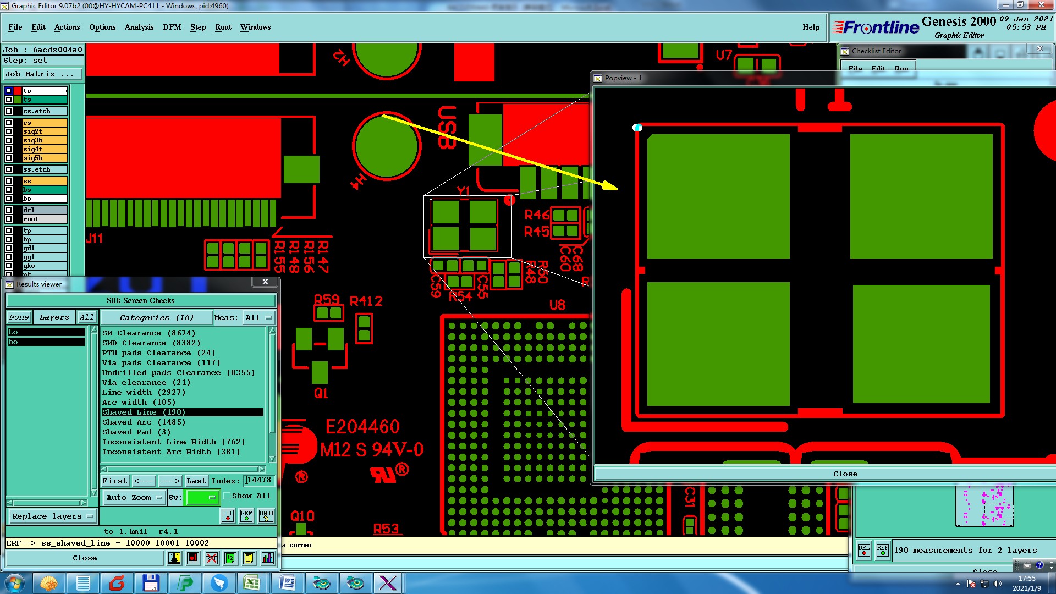Open the DFM menu
The image size is (1056, 594).
(x=172, y=27)
